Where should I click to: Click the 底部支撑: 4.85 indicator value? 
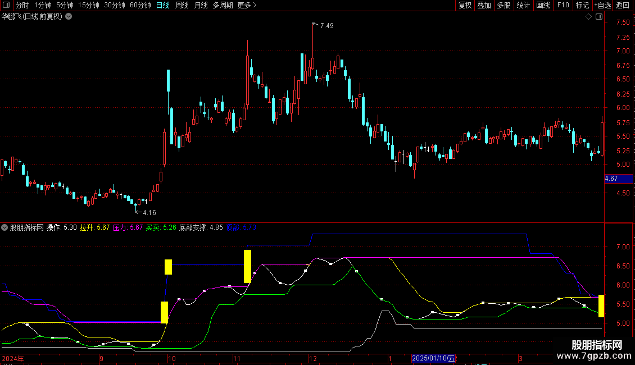point(201,227)
